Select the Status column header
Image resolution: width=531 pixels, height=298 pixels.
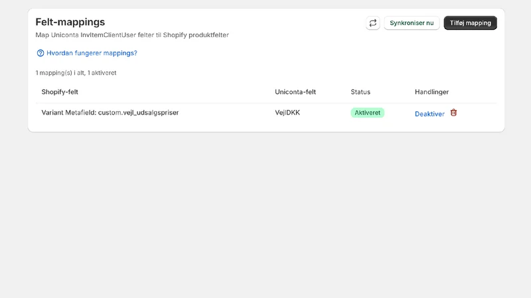click(x=360, y=92)
